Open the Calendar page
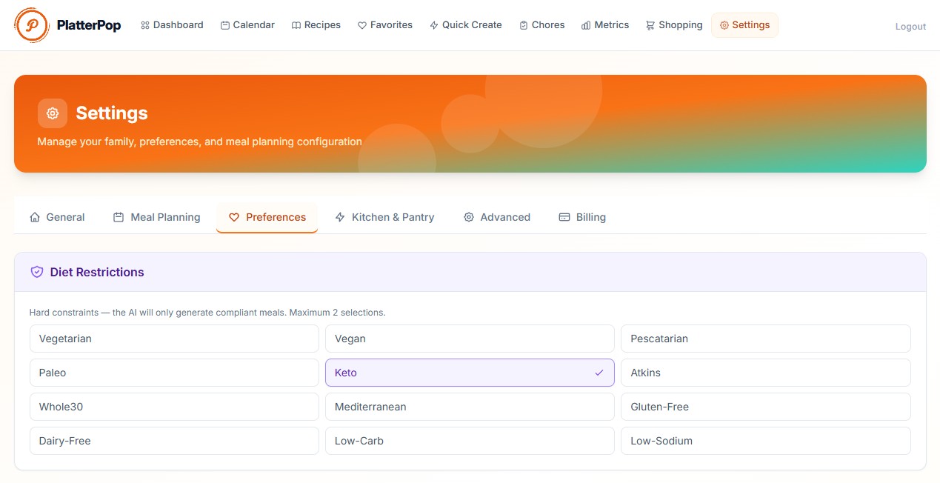 [247, 25]
